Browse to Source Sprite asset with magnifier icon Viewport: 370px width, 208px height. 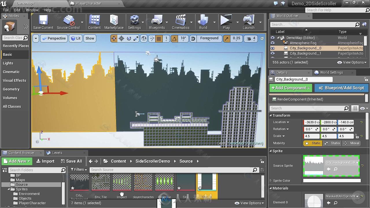point(336,169)
